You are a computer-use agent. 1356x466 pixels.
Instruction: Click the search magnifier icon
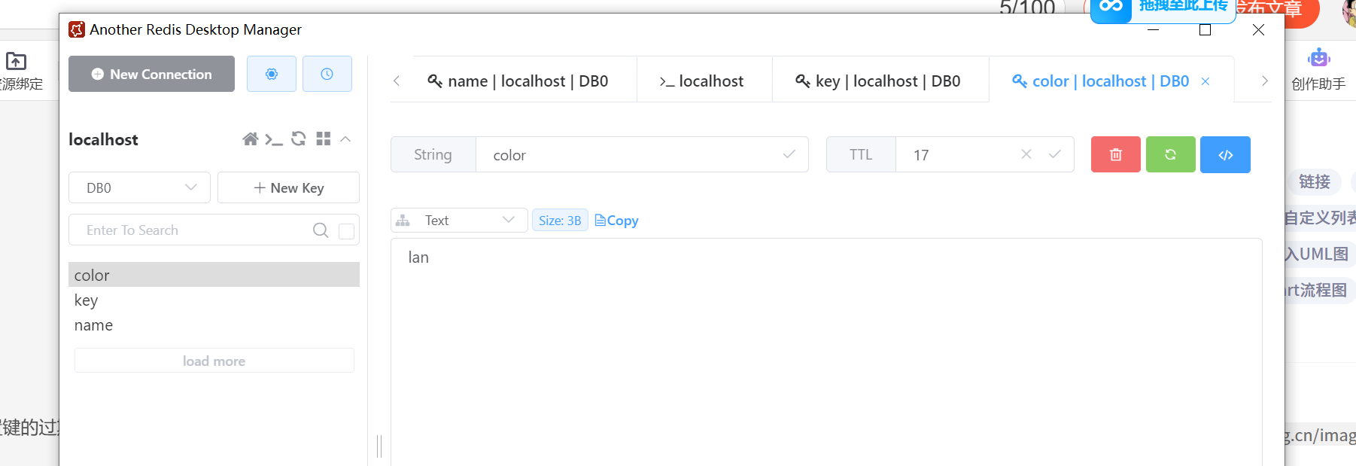(x=321, y=230)
